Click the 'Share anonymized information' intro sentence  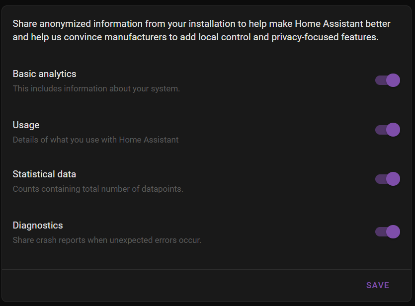coord(201,30)
